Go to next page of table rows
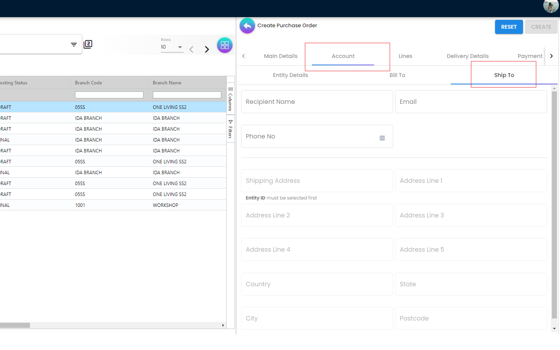This screenshot has height=350, width=560. point(207,49)
